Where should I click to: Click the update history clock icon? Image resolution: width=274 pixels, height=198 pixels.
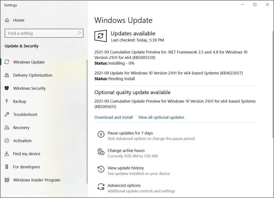(x=101, y=169)
